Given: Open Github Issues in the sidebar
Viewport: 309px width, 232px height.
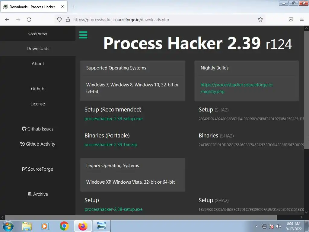Looking at the screenshot, I should click(38, 129).
